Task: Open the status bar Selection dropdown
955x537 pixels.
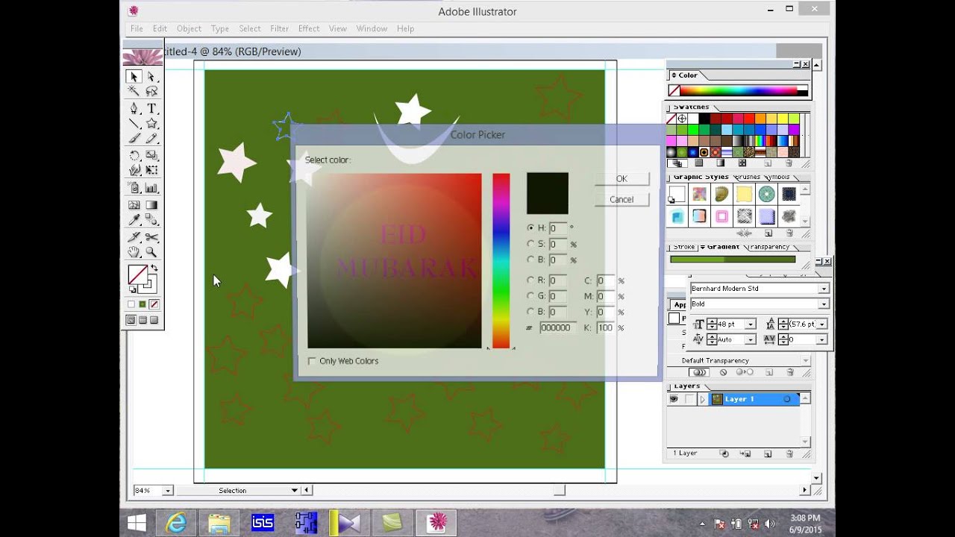Action: 295,491
